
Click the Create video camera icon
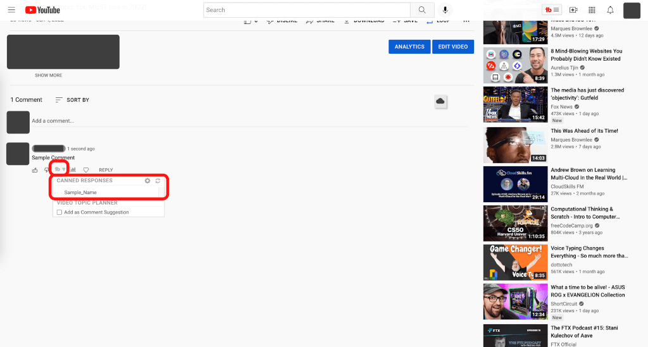click(573, 10)
